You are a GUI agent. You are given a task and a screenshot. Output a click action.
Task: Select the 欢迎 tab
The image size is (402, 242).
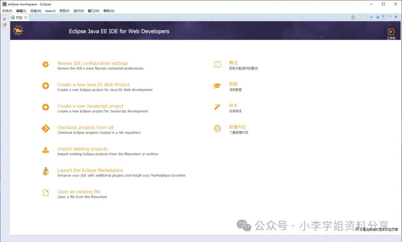click(19, 18)
